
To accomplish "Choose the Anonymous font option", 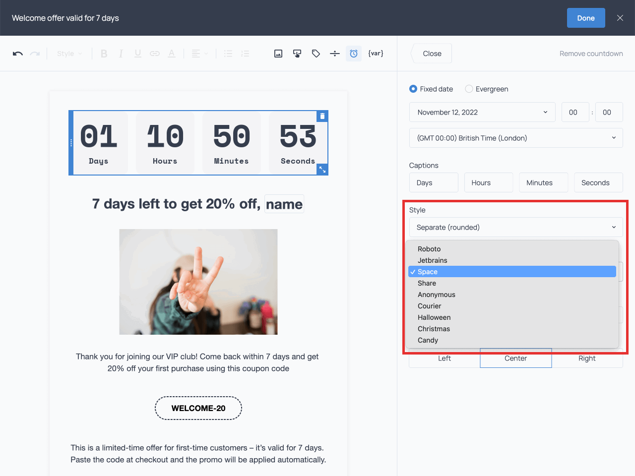I will 512,295.
